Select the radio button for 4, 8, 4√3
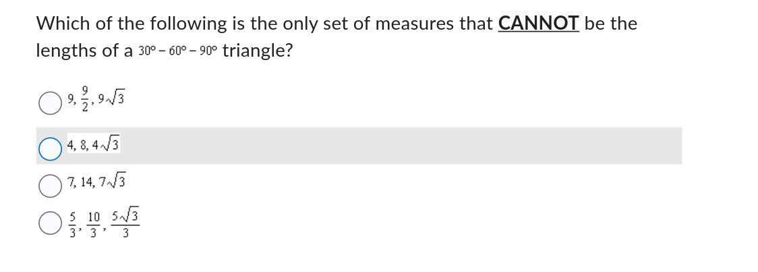758x272 pixels. coord(49,148)
